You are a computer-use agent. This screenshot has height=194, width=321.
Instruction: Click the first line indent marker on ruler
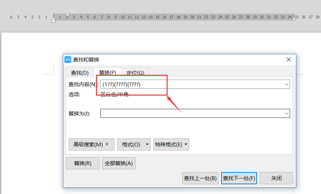[x=67, y=15]
